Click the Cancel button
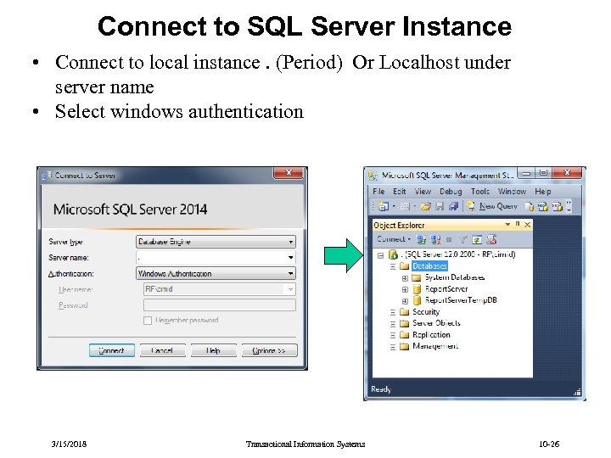 tap(162, 350)
